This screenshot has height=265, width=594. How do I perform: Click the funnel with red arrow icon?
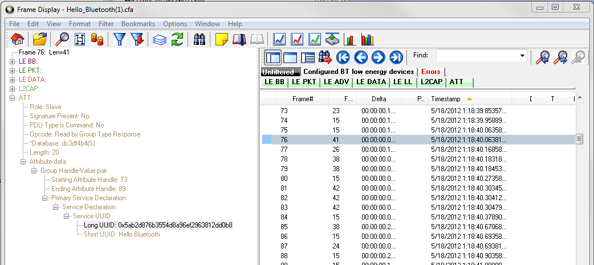[137, 39]
